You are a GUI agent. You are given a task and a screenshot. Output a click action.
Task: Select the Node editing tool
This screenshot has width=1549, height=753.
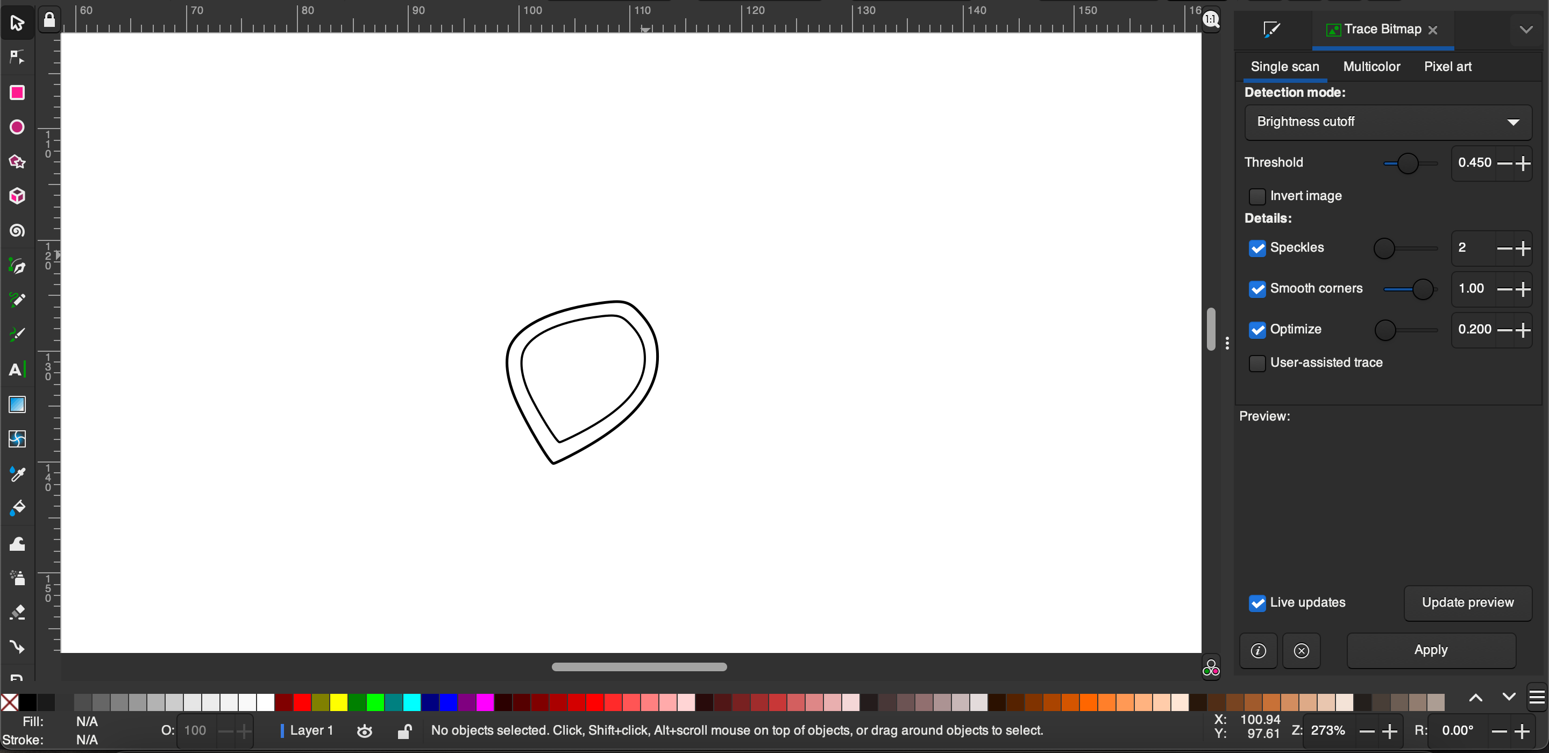[16, 57]
